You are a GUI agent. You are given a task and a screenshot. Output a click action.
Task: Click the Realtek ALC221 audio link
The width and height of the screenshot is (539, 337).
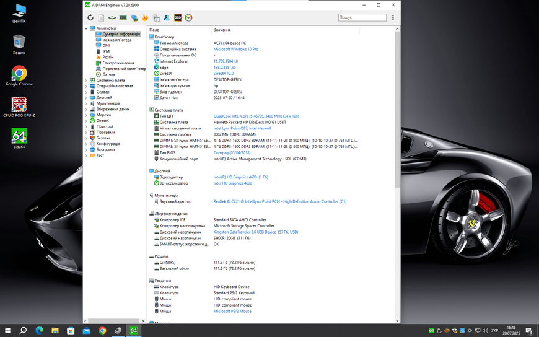[x=280, y=201]
